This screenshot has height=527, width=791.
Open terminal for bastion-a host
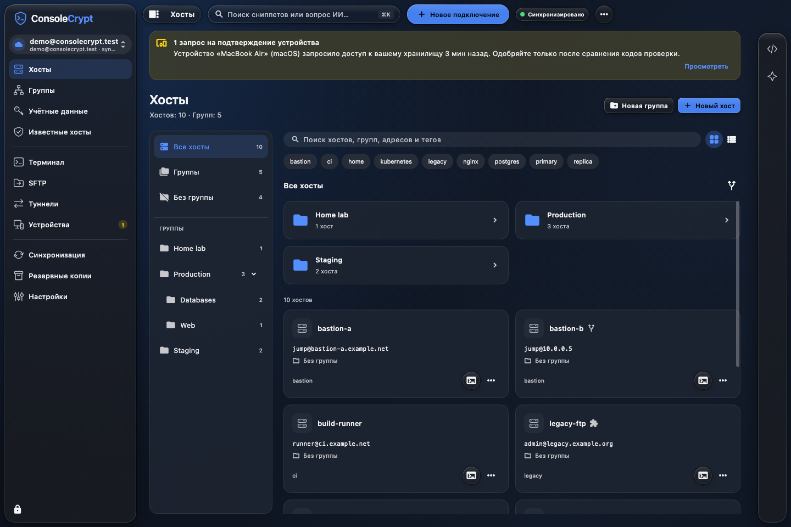click(471, 380)
